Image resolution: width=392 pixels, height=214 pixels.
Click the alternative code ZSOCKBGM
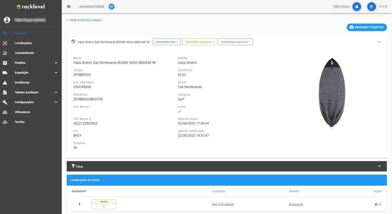[82, 87]
